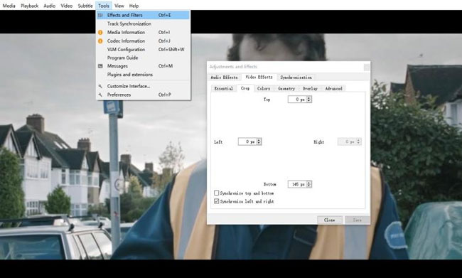Open Program Guide entry
Screen dimensions: 462x278
pos(143,58)
